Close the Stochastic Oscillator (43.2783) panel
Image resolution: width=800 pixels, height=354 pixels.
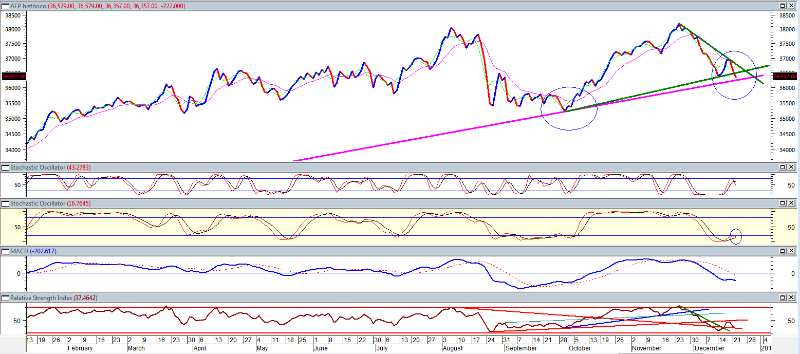tap(791, 167)
